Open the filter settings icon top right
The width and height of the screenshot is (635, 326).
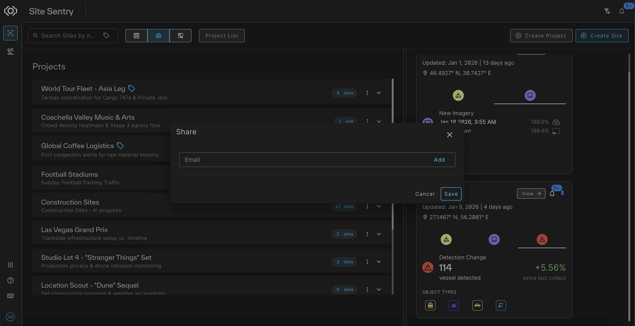tap(607, 11)
